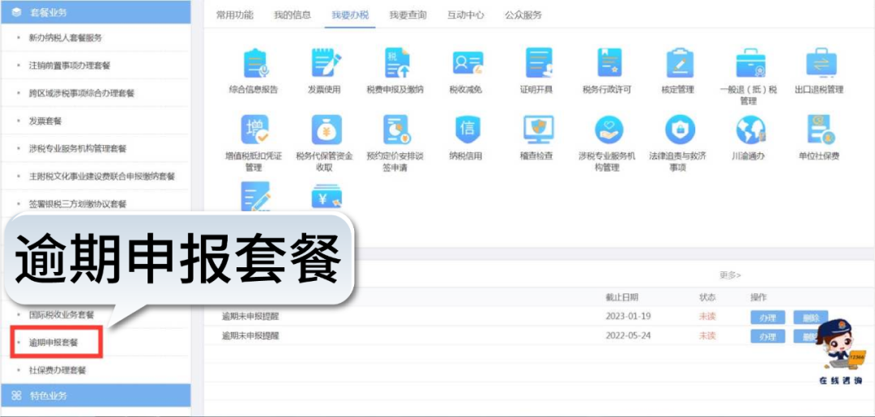Open 法律追责与救济事项 icon
This screenshot has width=875, height=417.
pos(680,130)
